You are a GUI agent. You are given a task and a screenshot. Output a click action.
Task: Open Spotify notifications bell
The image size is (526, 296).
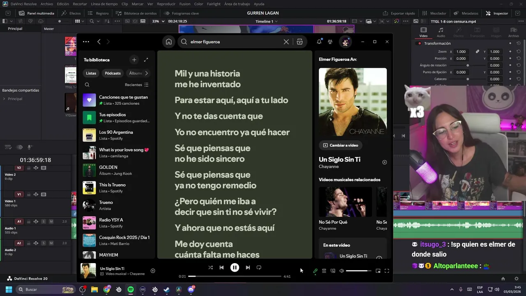(x=319, y=42)
